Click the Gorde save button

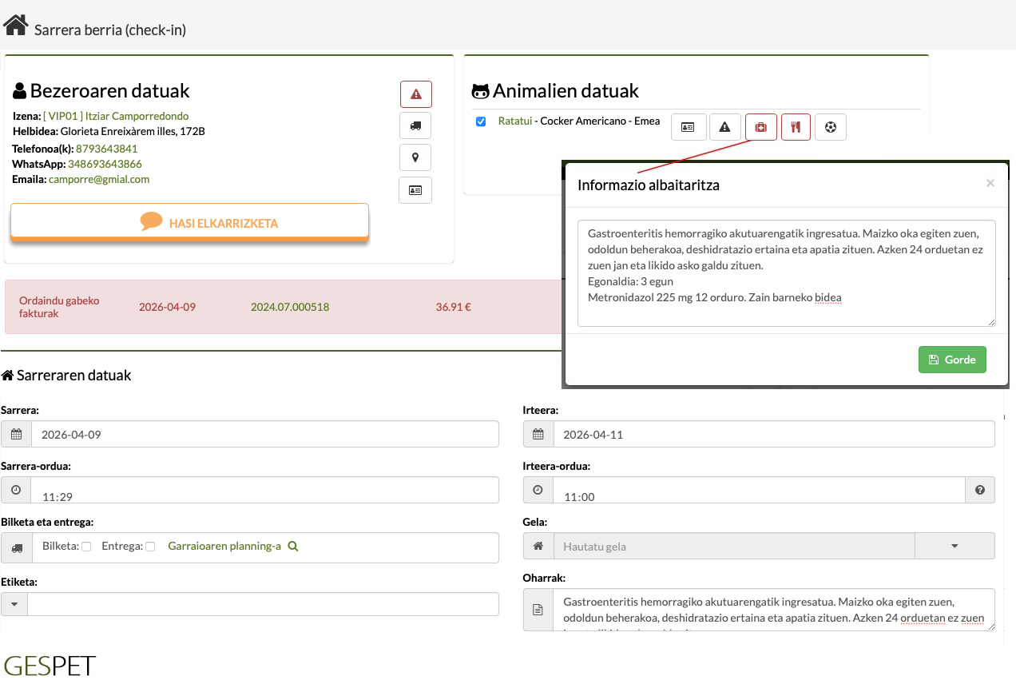[952, 360]
